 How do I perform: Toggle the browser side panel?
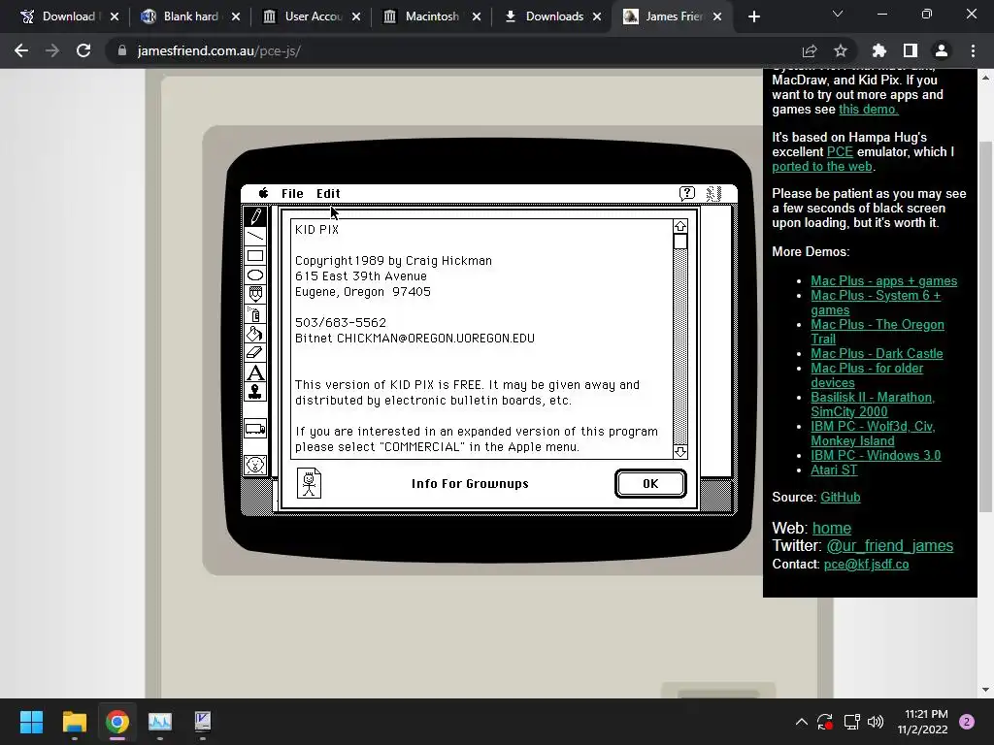(x=911, y=50)
